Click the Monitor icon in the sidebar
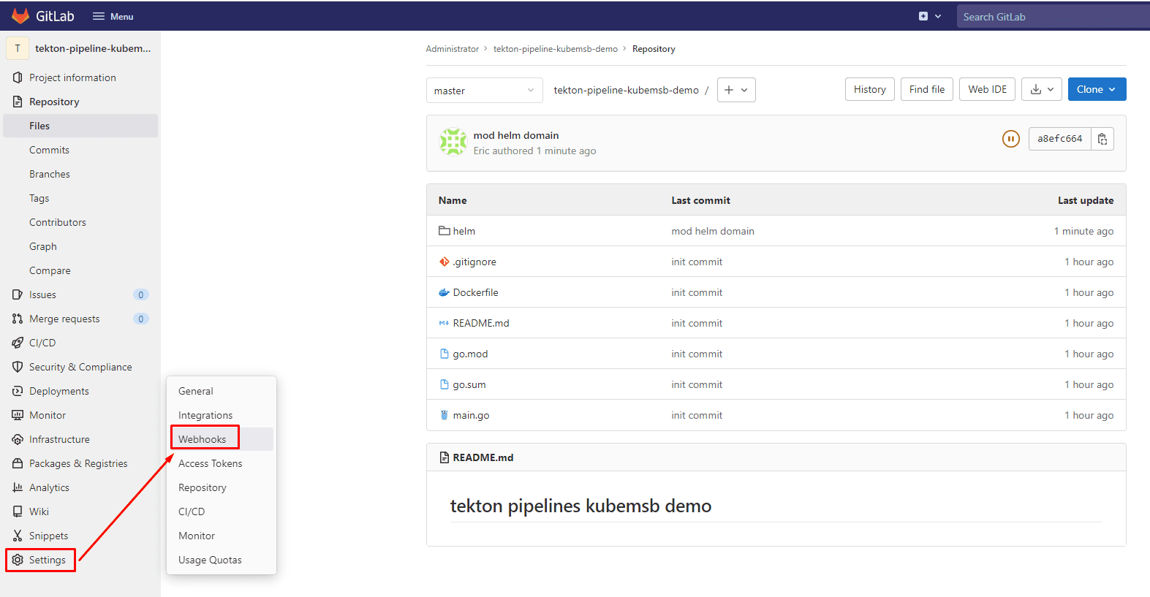1150x597 pixels. (x=18, y=415)
